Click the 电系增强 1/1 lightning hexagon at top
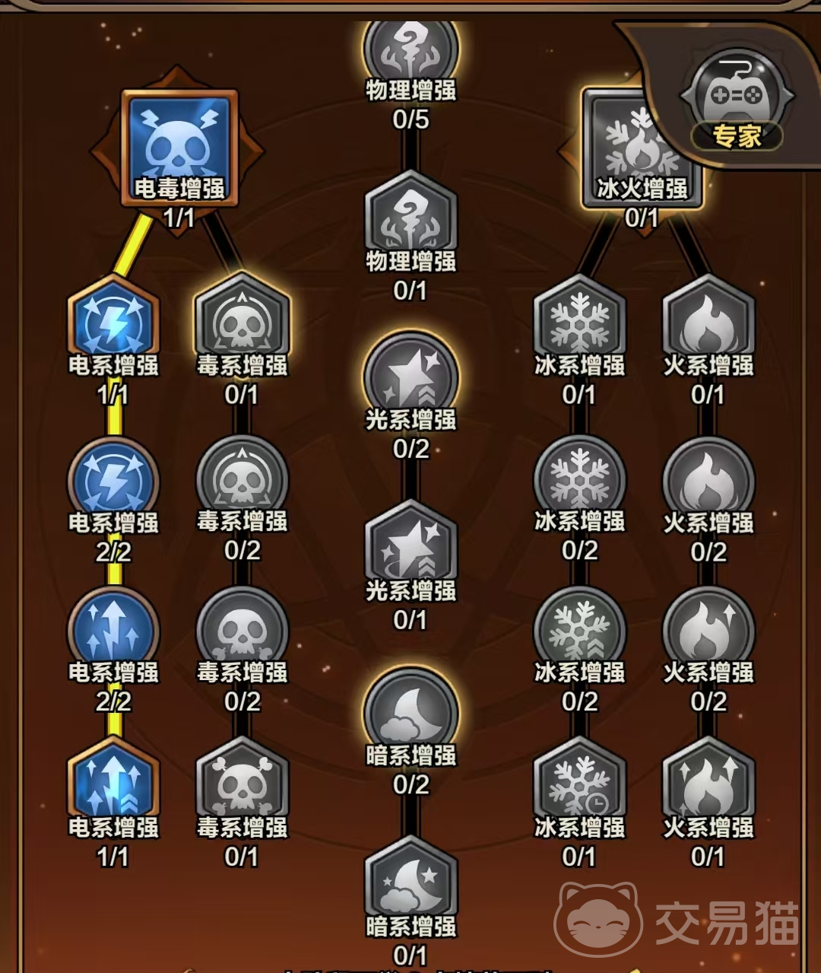This screenshot has height=973, width=821. click(x=113, y=322)
